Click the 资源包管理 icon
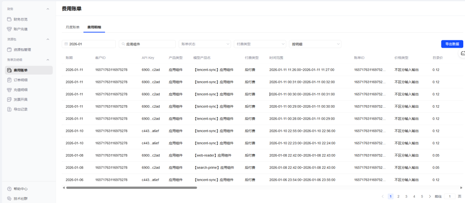The image size is (465, 203). tap(9, 50)
